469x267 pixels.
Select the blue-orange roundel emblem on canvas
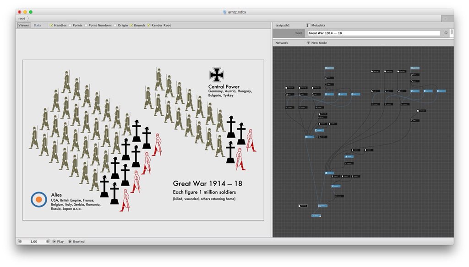tap(38, 199)
